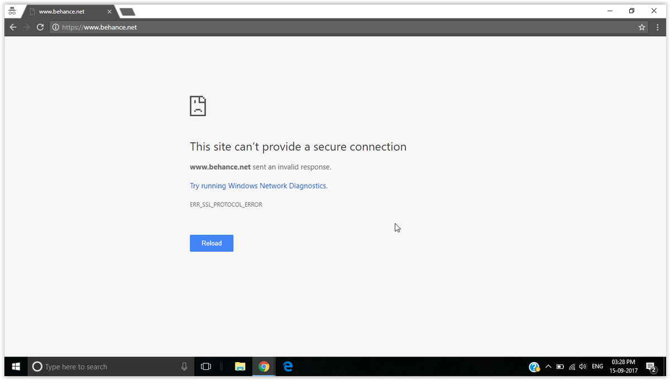670x380 pixels.
Task: Open File Explorer from taskbar
Action: click(x=240, y=367)
